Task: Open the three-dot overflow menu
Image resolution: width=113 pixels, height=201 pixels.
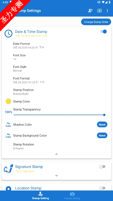Action: click(x=107, y=10)
